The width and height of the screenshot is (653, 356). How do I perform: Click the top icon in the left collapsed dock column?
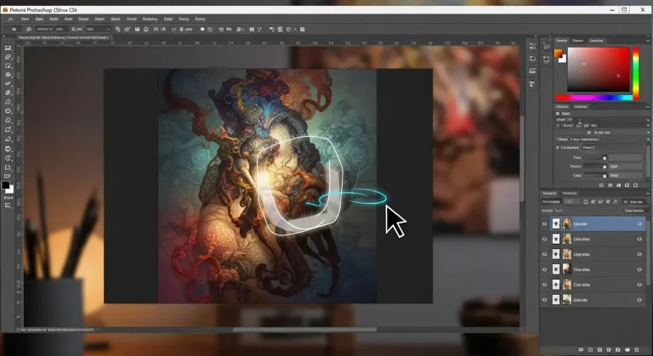click(x=532, y=46)
